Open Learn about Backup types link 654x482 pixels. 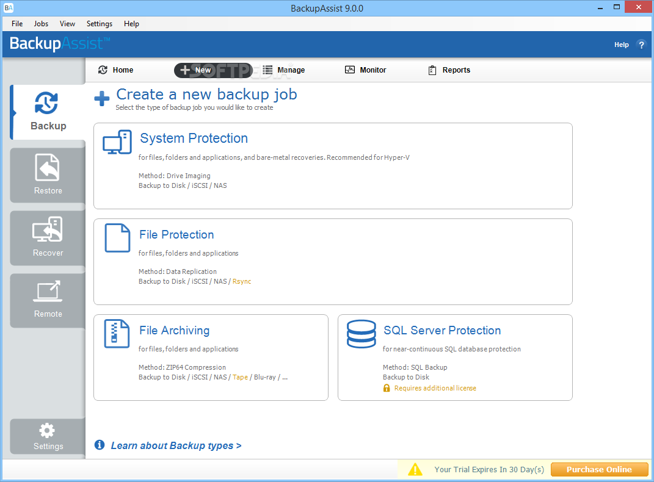coord(176,445)
